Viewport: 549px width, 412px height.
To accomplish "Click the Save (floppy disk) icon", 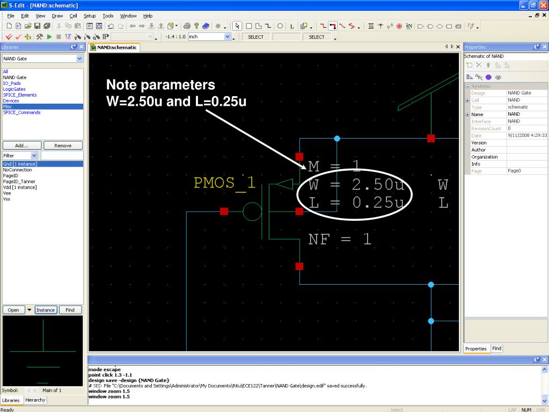I will click(x=37, y=26).
